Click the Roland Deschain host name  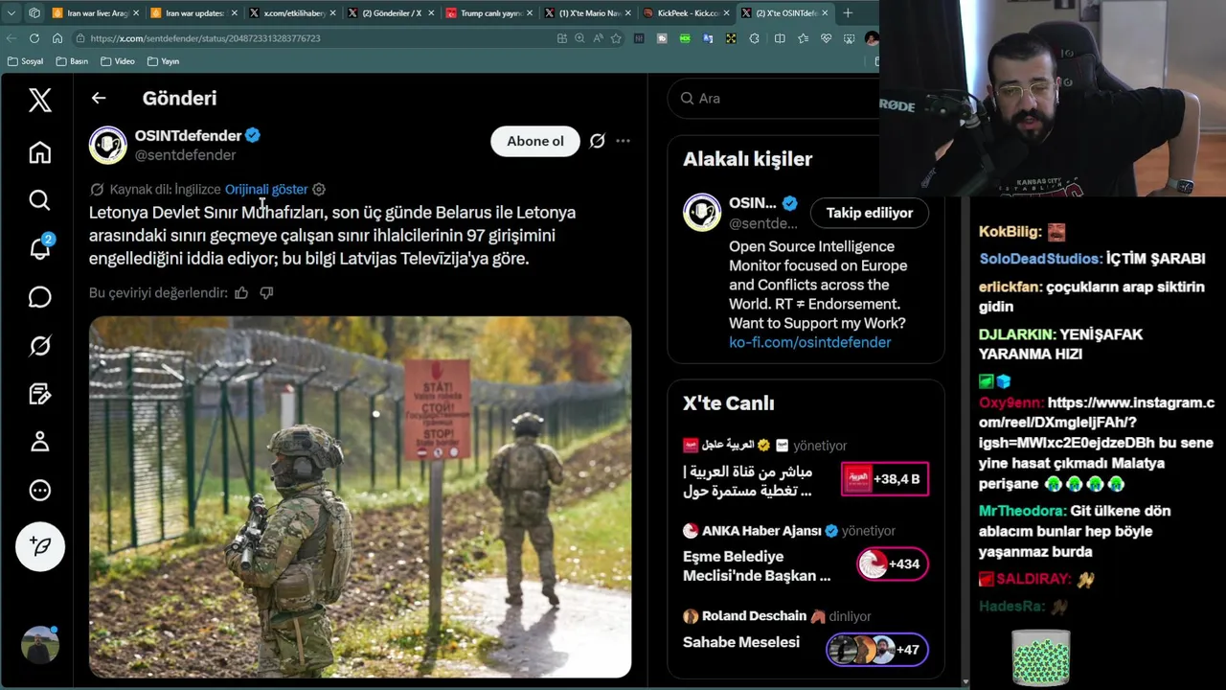754,616
